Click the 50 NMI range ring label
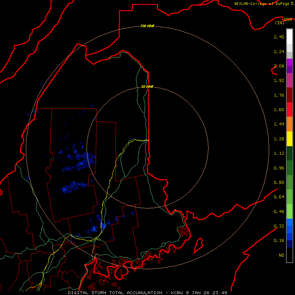 pos(147,87)
